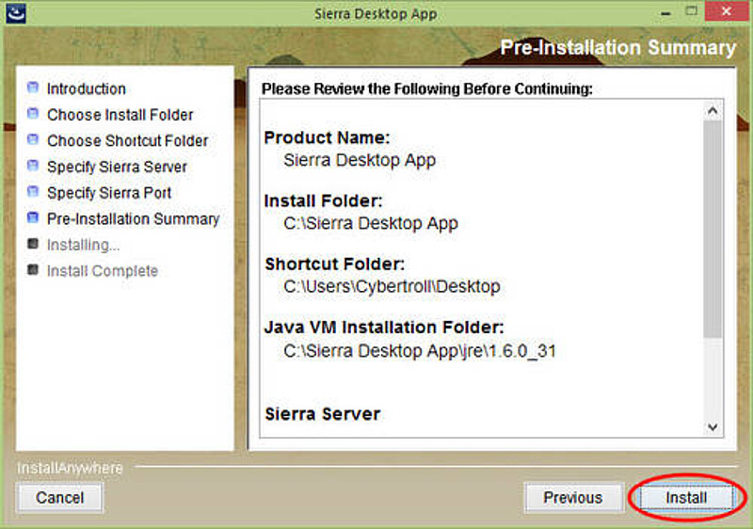Click the Introduction step bullet icon

tap(33, 88)
